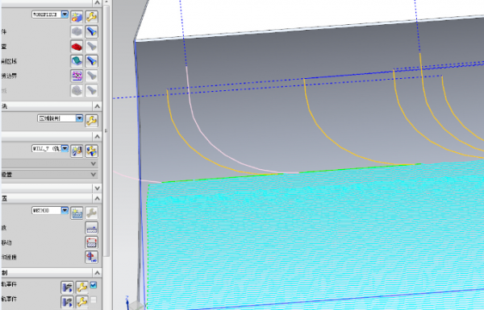Collapse the tool section containing MILL_7
Image resolution: width=484 pixels, height=310 pixels.
[98, 136]
